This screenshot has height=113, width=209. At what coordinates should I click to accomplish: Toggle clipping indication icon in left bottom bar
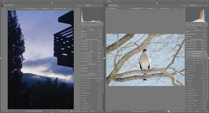pos(71,111)
